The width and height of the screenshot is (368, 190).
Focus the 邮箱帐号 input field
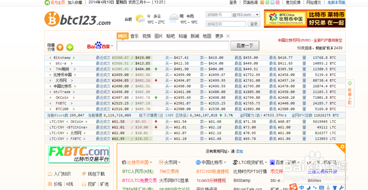click(219, 15)
